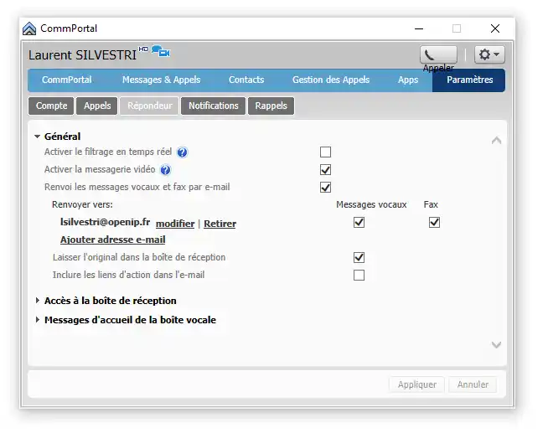
Task: Click help icon beside filtrage en temps réel
Action: tap(182, 152)
